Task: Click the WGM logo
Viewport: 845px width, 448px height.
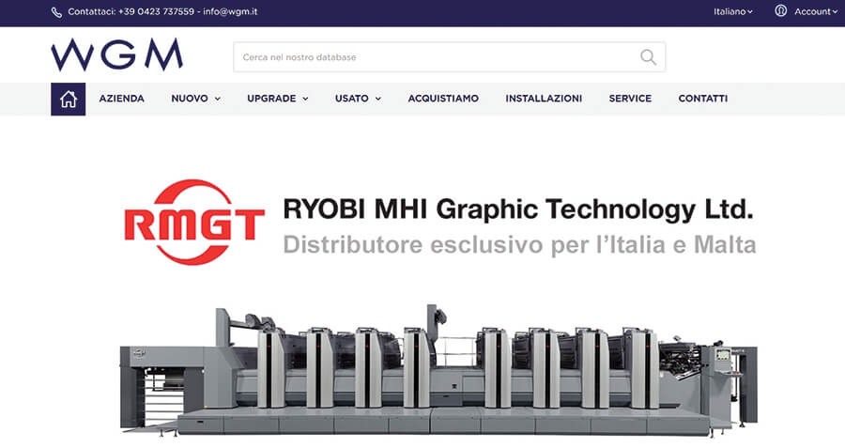Action: point(117,54)
